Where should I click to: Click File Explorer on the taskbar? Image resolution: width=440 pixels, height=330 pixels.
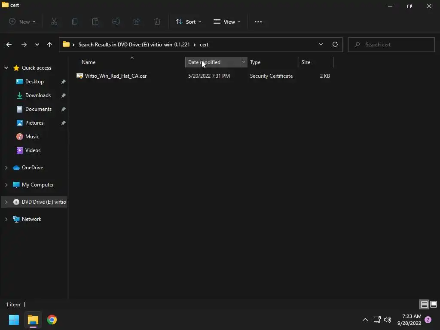(33, 320)
